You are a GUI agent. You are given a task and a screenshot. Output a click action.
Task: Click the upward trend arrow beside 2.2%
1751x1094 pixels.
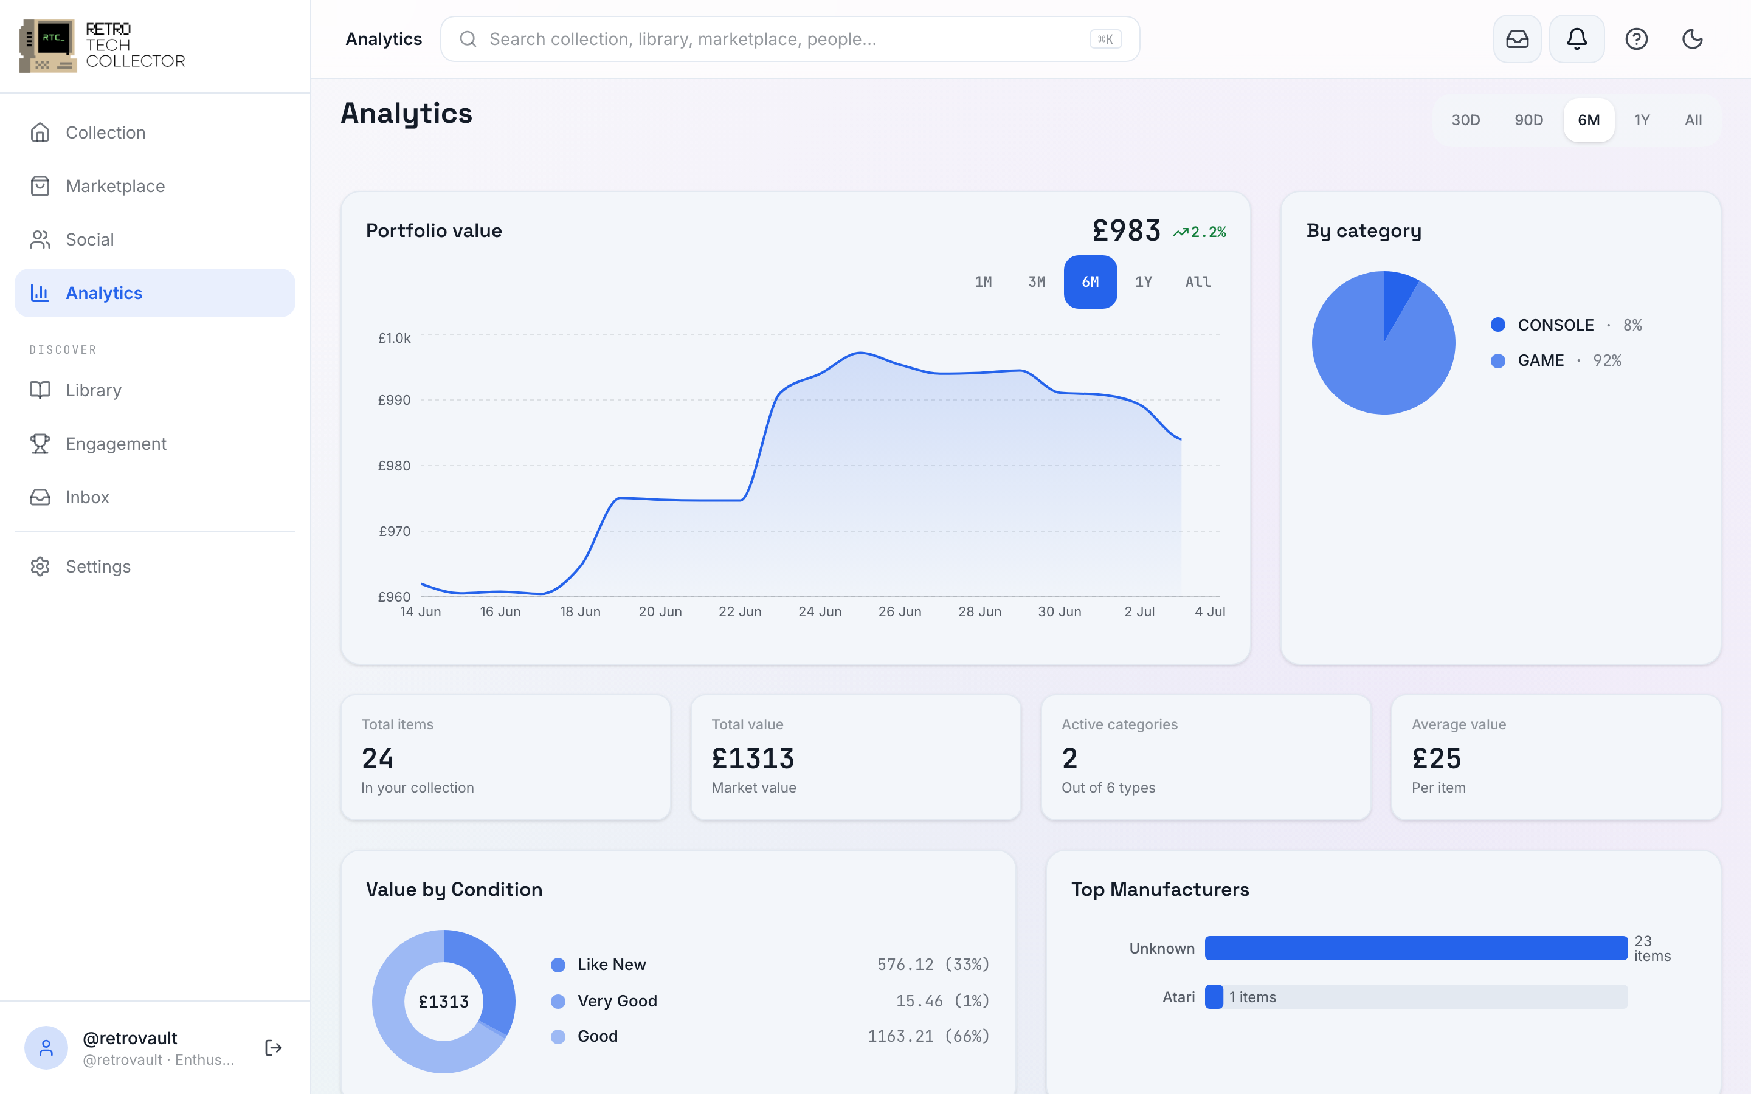click(x=1181, y=232)
